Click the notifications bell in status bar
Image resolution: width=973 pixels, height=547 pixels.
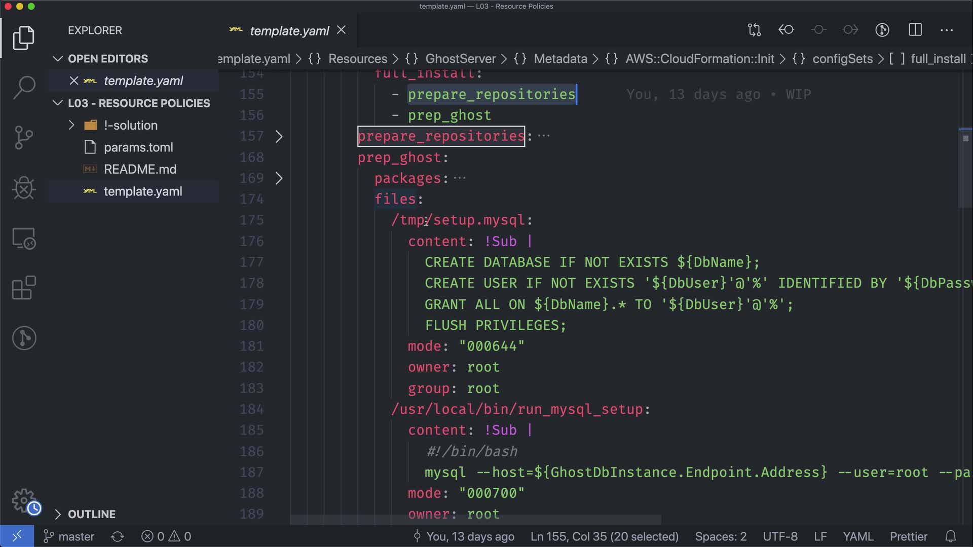(x=951, y=536)
